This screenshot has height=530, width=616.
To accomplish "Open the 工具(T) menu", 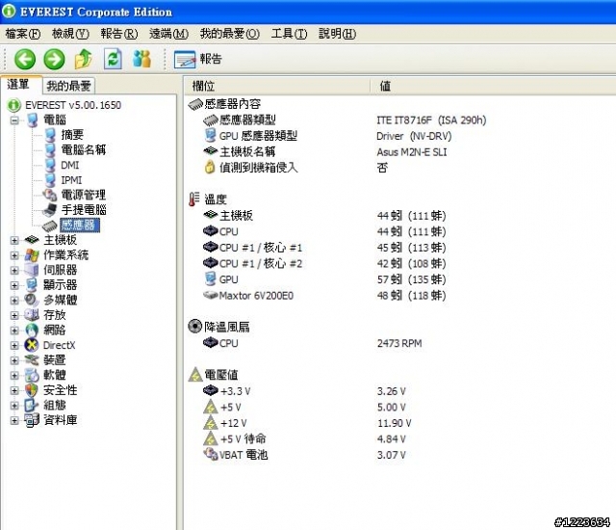I will coord(289,34).
